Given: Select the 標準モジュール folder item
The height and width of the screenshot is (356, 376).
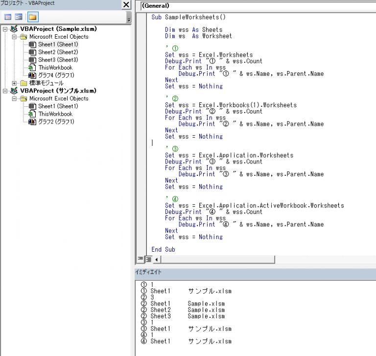Looking at the screenshot, I should pos(47,83).
